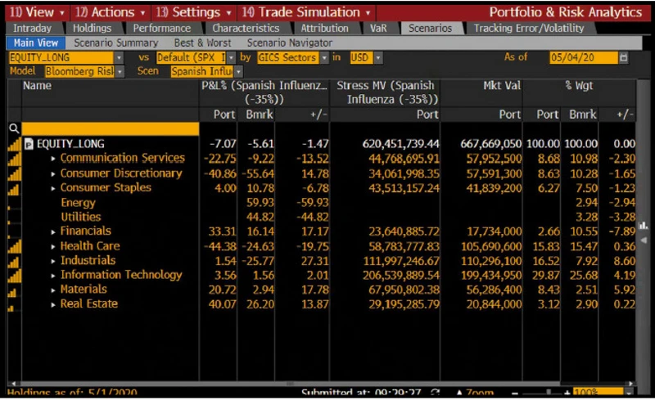
Task: Expand the Real Estate sector row
Action: pos(54,304)
